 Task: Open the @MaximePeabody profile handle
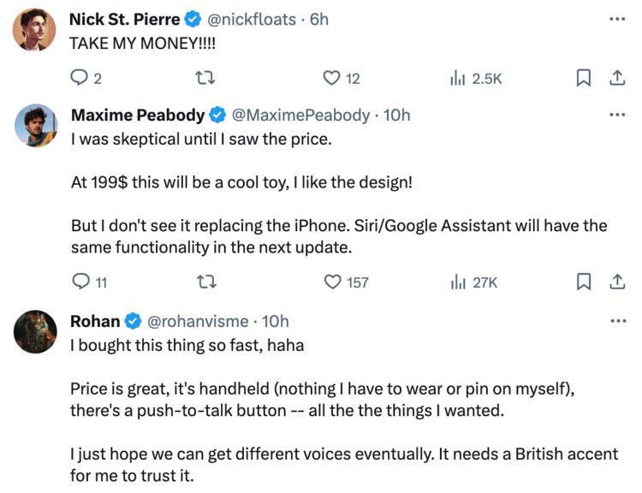coord(300,115)
